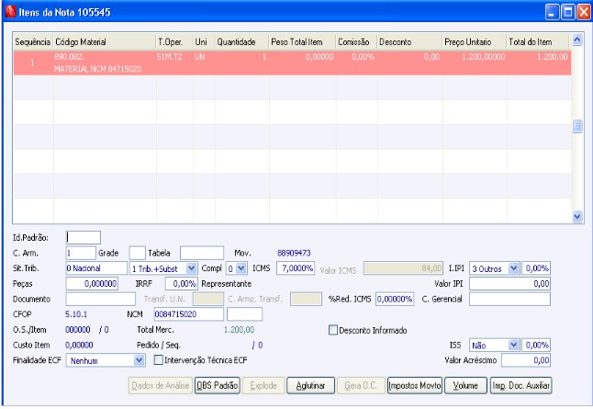The width and height of the screenshot is (593, 409).
Task: Click the Código Material column header
Action: click(105, 42)
